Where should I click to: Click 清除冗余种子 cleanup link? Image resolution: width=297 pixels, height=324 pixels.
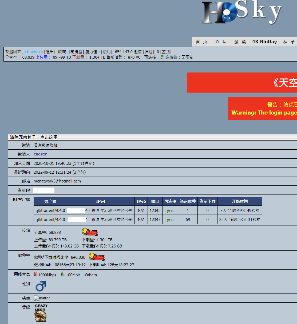click(34, 137)
